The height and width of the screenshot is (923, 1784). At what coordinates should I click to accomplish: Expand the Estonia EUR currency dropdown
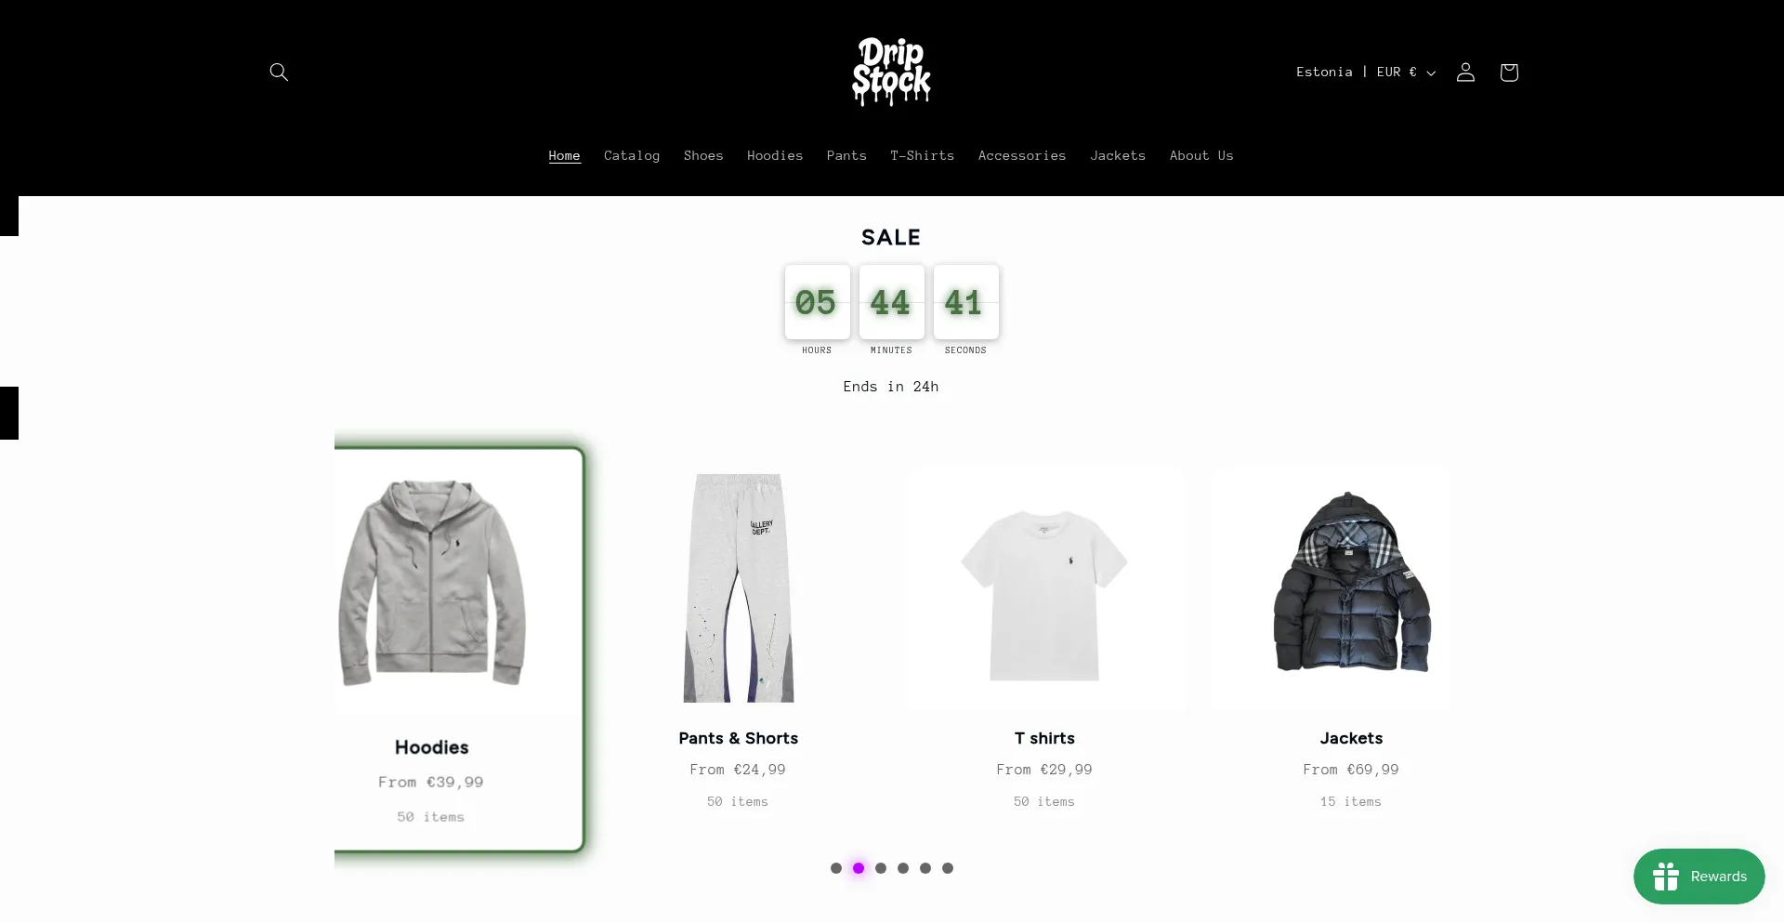coord(1366,72)
